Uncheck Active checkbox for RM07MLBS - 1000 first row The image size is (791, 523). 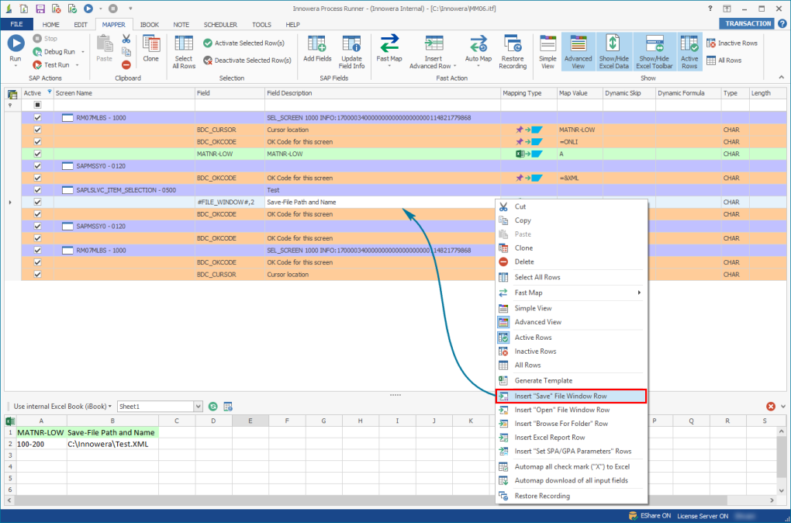(37, 118)
